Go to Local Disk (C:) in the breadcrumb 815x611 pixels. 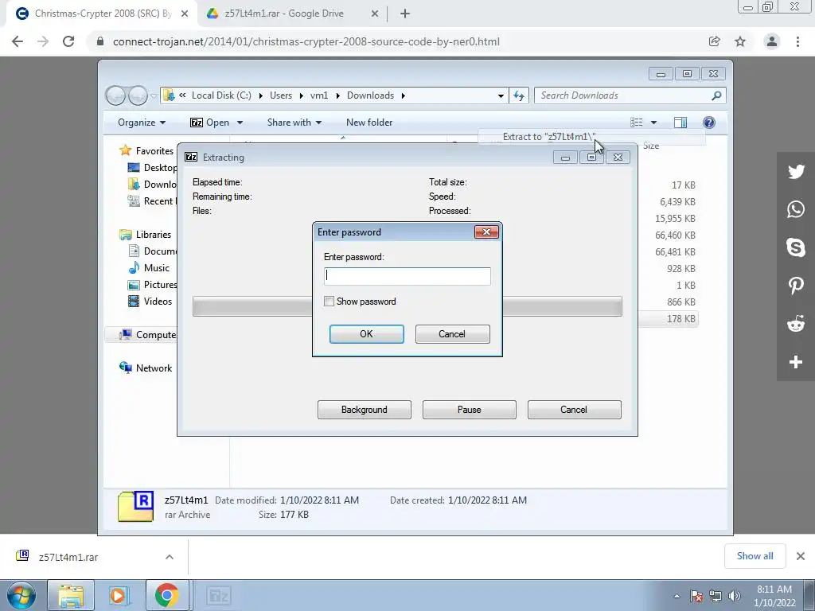pos(221,95)
